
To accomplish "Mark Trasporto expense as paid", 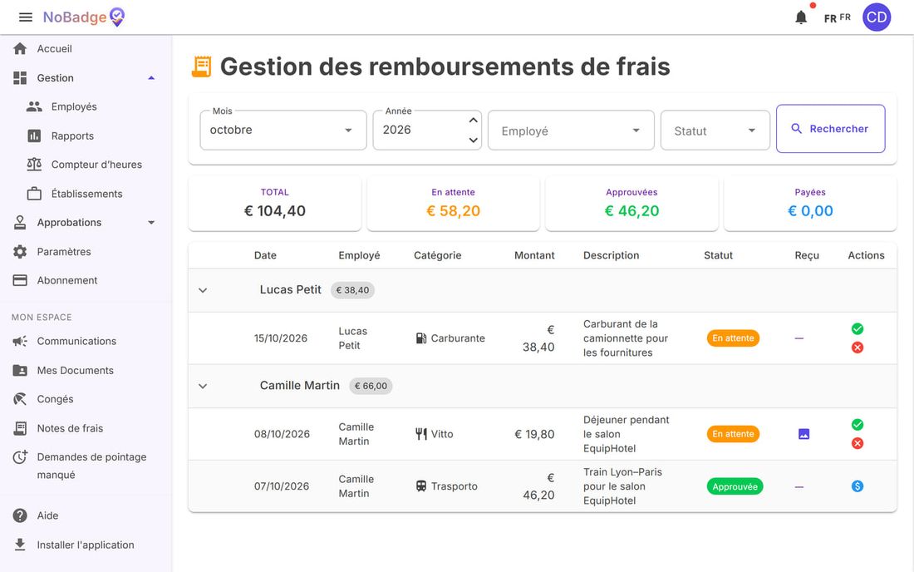I will point(857,486).
